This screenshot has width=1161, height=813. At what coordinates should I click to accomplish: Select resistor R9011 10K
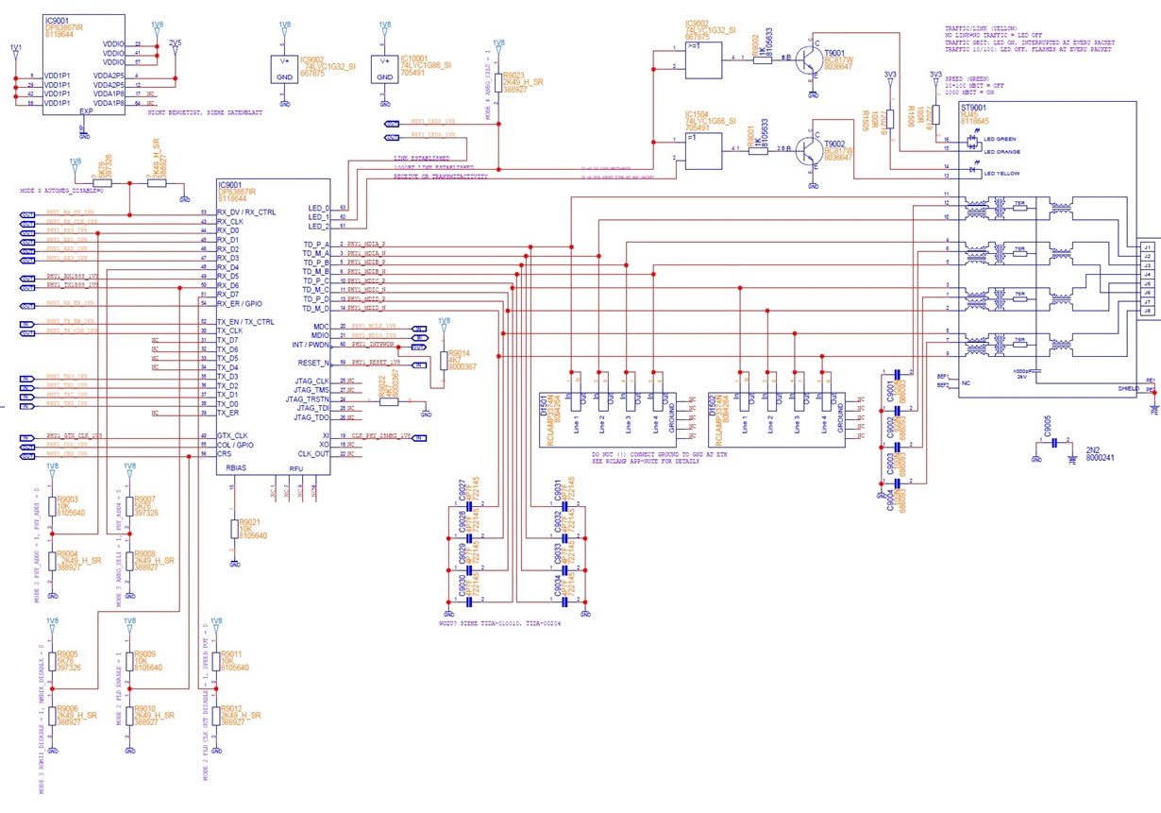click(215, 661)
